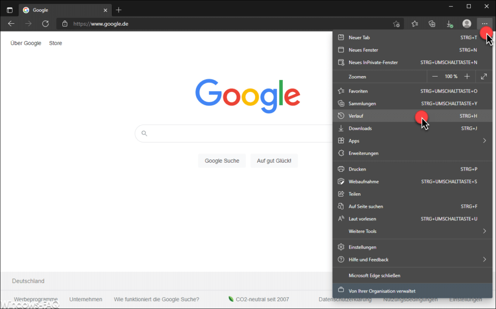Click Teilen menu entry
Image resolution: width=496 pixels, height=309 pixels.
tap(413, 194)
